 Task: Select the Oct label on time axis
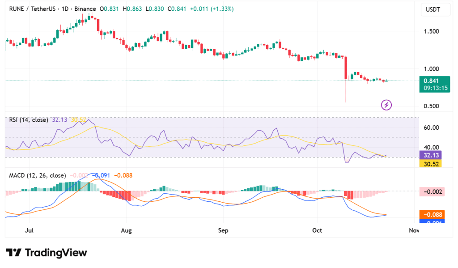(317, 230)
